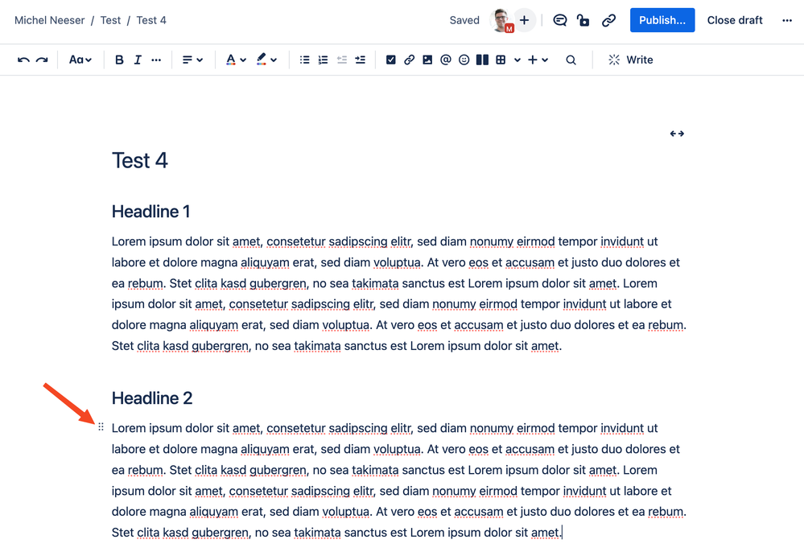Place cursor in Headline 1 heading
Image resolution: width=804 pixels, height=556 pixels.
tap(150, 212)
